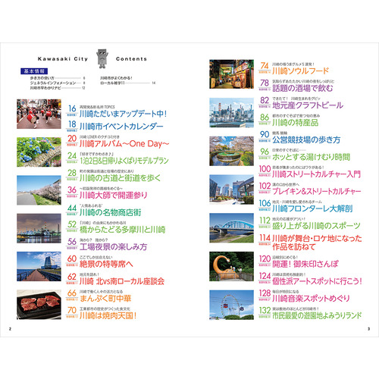Viewport: 379px width, 379px height.
Task: Open the seaside boardwalk building thumbnail
Action: coord(39,266)
